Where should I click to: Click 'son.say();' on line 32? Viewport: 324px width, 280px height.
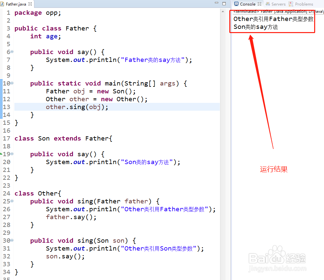point(65,256)
